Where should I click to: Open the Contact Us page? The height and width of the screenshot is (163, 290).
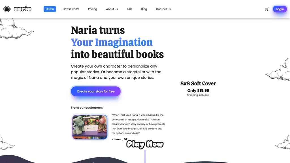coord(163,9)
